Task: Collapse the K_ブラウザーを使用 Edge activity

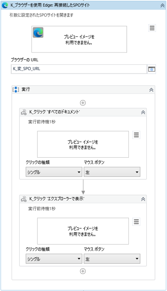Action: (x=162, y=5)
